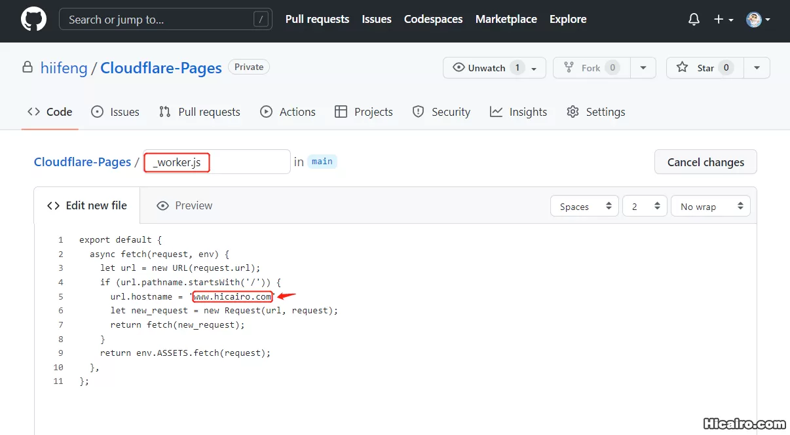Click the Security shield icon
Image resolution: width=790 pixels, height=435 pixels.
tap(418, 112)
